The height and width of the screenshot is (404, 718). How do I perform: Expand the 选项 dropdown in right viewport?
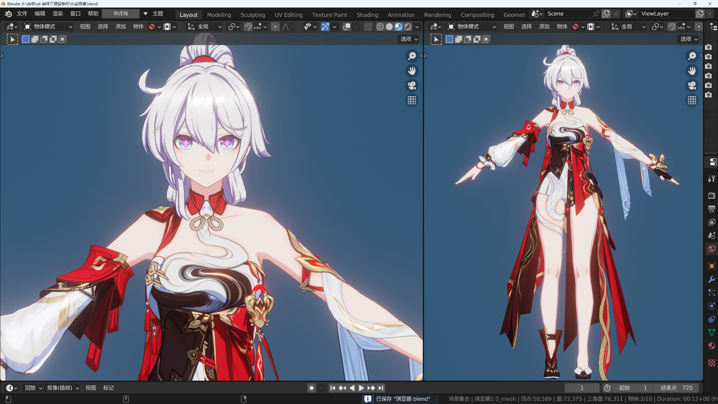pos(689,39)
